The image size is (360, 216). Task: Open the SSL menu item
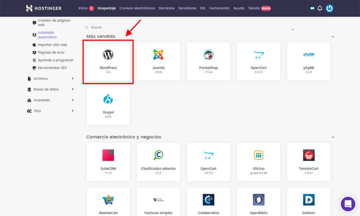(x=202, y=8)
